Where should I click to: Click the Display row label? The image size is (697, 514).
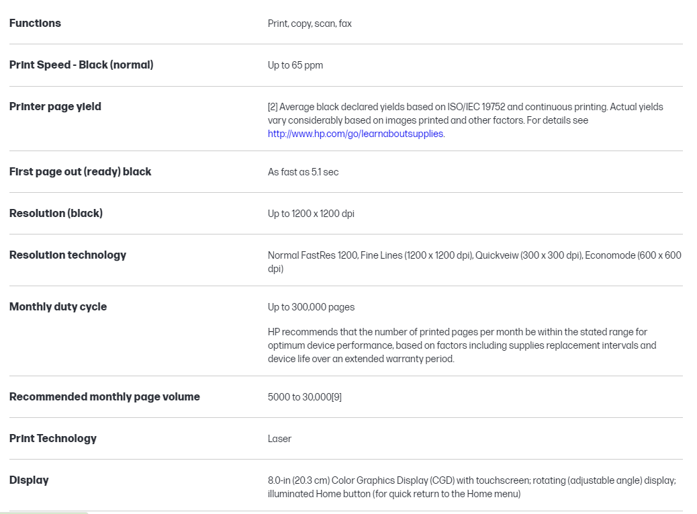(29, 480)
